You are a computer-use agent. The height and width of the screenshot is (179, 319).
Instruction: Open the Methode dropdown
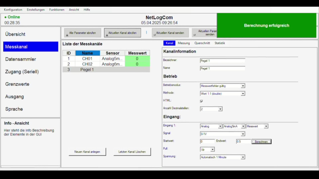coord(223,93)
